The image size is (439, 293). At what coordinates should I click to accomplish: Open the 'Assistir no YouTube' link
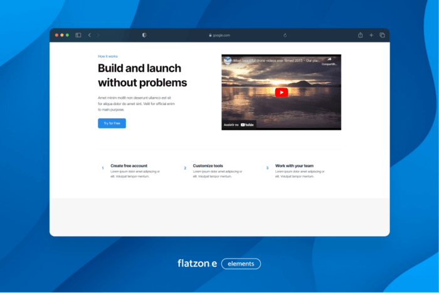click(239, 125)
